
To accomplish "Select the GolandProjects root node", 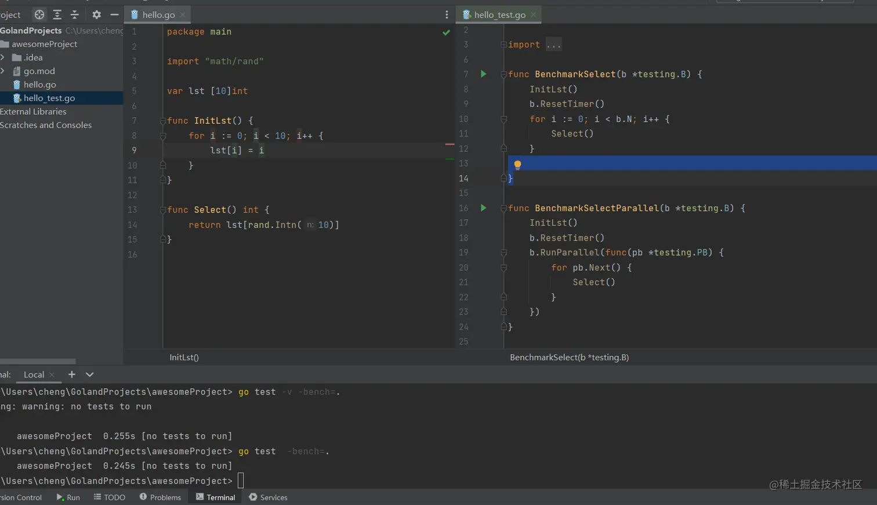I will 31,30.
